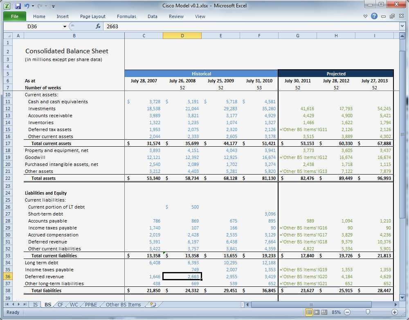Switch to Page Break Preview icon
This screenshot has height=320, width=409.
coord(324,312)
